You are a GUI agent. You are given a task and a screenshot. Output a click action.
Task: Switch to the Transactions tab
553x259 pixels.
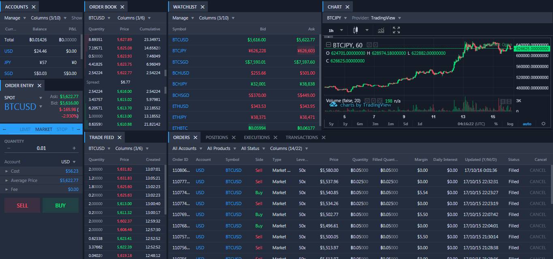pyautogui.click(x=302, y=137)
